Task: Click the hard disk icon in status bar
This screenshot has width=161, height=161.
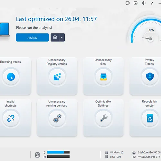Action: tap(37, 155)
